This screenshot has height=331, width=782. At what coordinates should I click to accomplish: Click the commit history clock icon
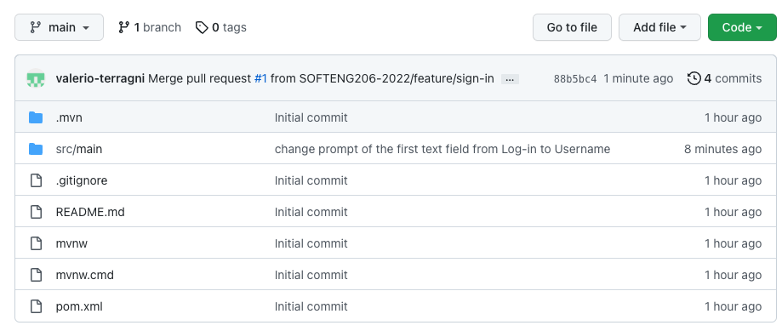[x=694, y=78]
